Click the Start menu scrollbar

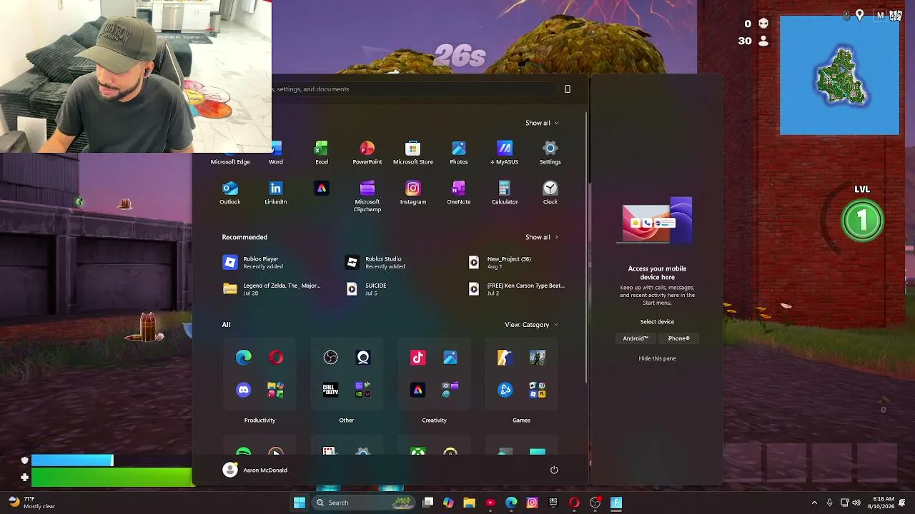point(587,246)
